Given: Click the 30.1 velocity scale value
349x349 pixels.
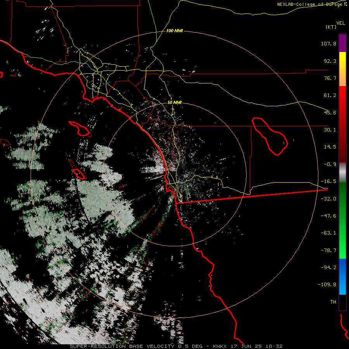Looking at the screenshot, I should (330, 130).
